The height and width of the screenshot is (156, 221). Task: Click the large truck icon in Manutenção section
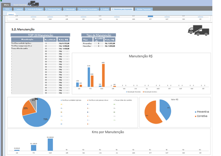point(198,30)
